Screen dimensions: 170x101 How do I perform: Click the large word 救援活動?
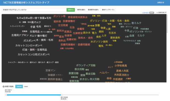tap(73, 73)
